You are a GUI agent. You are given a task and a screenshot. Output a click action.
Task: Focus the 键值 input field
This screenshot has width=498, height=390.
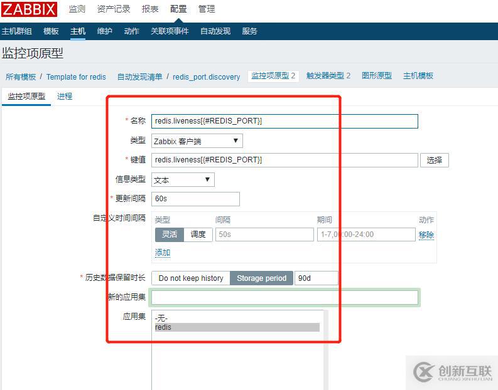coord(284,160)
